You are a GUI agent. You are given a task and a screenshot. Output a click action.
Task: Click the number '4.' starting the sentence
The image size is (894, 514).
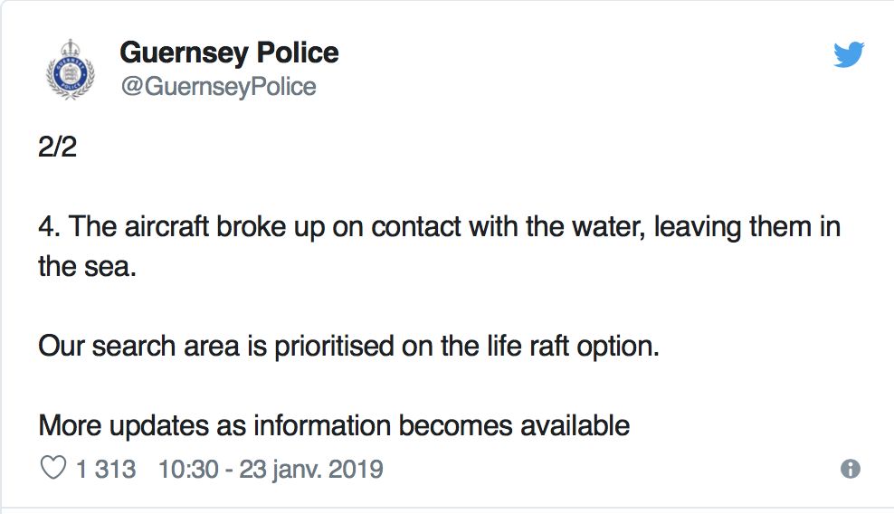click(50, 226)
